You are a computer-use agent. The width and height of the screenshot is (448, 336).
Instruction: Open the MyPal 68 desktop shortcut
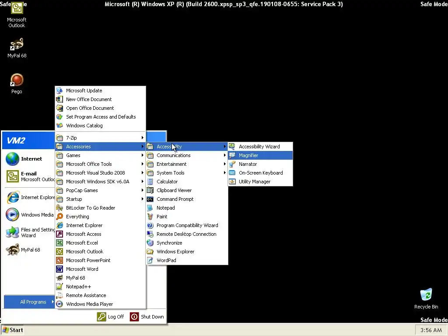pos(17,48)
